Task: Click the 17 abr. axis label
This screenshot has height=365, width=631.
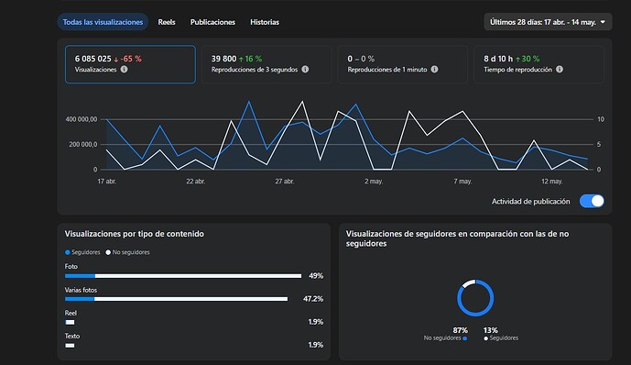Action: tap(106, 182)
